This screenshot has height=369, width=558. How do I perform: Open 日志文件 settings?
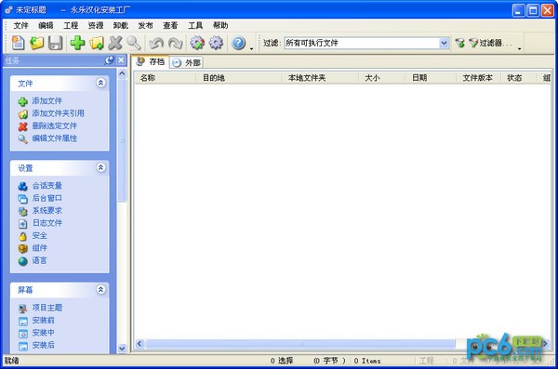pos(47,223)
